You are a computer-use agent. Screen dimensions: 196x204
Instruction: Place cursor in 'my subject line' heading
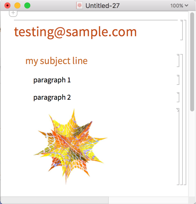pyautogui.click(x=57, y=61)
